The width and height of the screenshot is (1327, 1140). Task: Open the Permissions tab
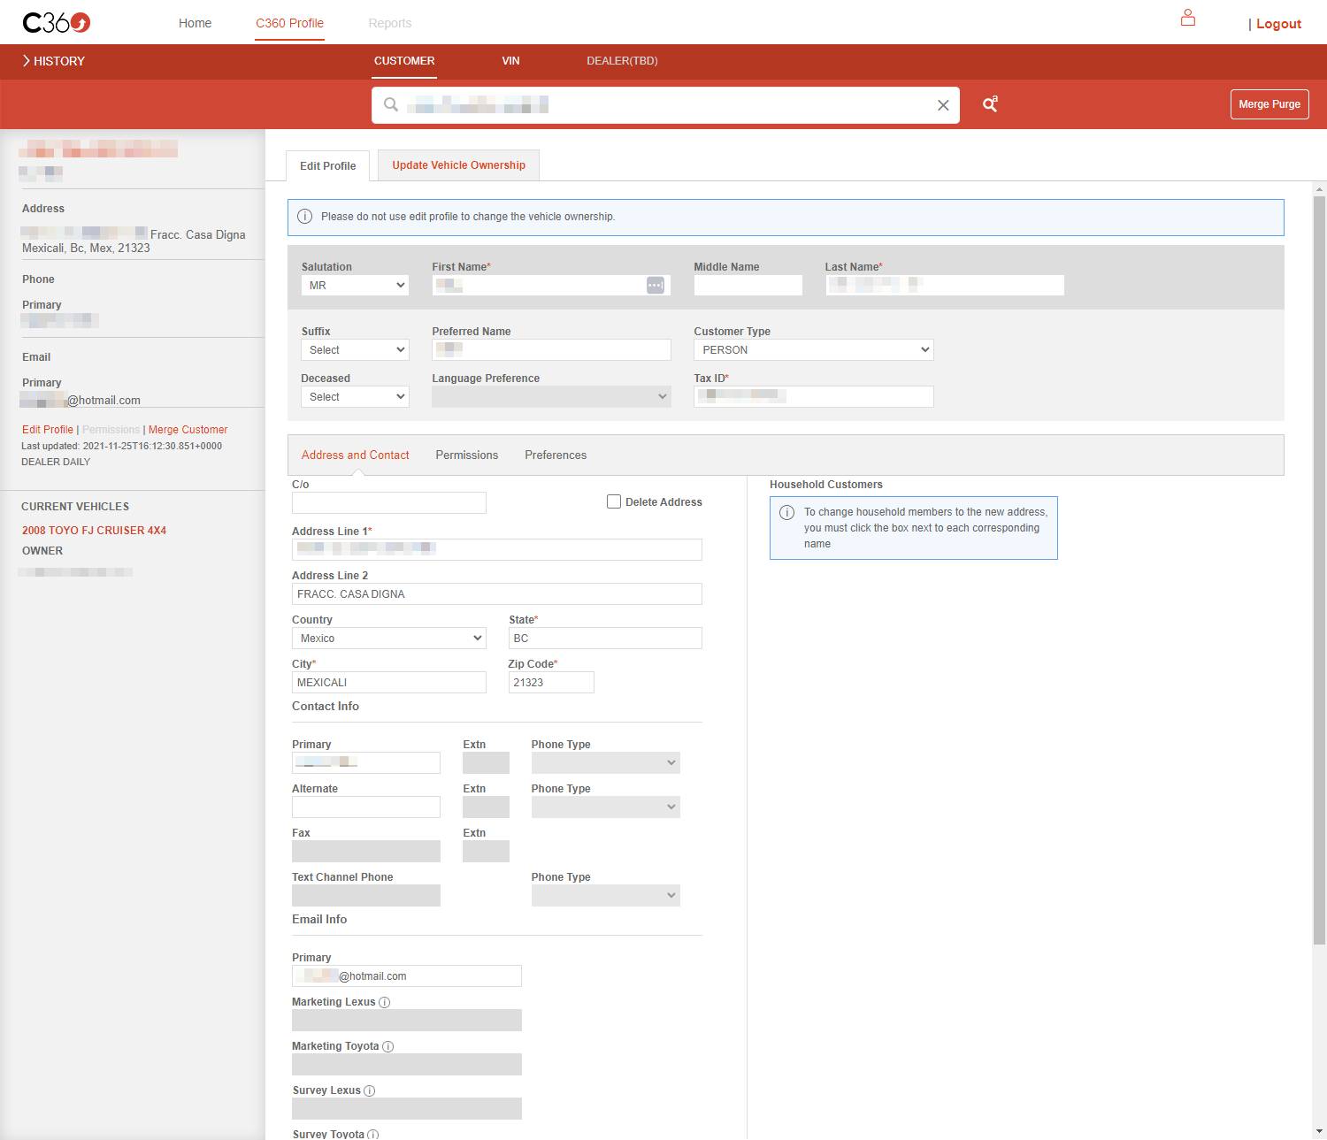coord(467,455)
